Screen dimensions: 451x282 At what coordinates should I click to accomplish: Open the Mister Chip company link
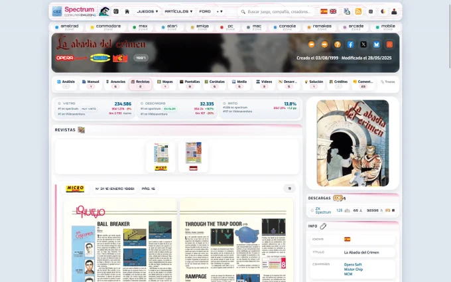(x=354, y=269)
